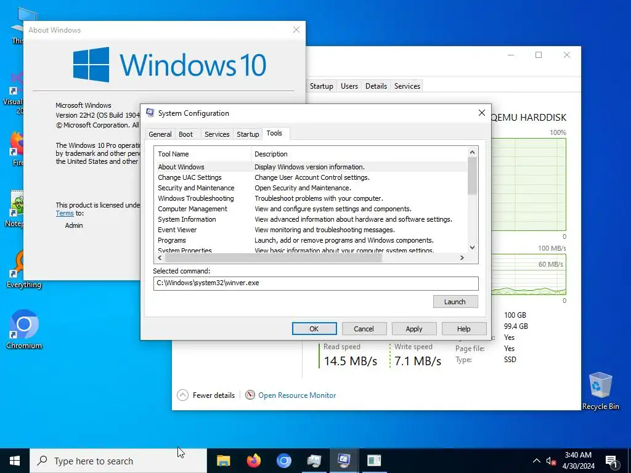Minimize the Task Manager window
The height and width of the screenshot is (473, 631).
[x=511, y=55]
